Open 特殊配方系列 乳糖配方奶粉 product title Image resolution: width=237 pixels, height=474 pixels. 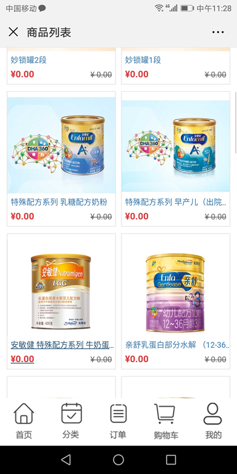(59, 202)
